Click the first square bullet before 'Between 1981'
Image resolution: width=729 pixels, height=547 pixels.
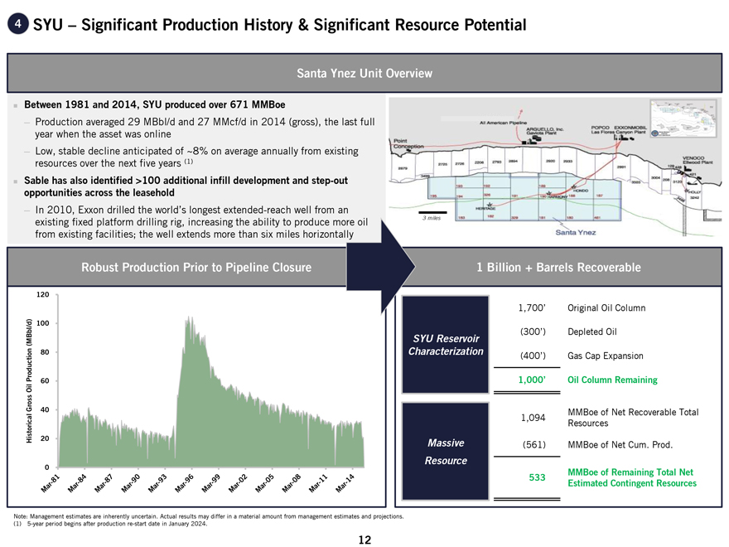pyautogui.click(x=16, y=107)
